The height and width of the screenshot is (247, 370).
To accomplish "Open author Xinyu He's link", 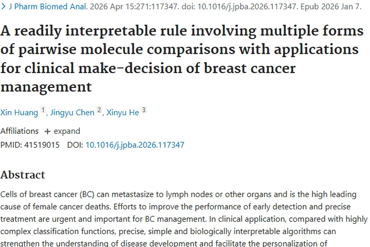I will [122, 113].
